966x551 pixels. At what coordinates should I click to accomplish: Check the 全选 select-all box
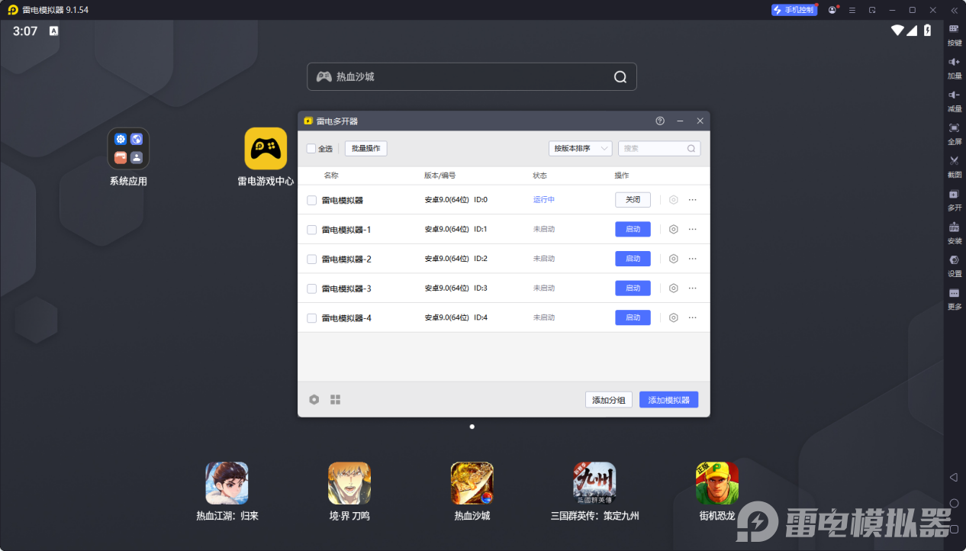coord(311,148)
